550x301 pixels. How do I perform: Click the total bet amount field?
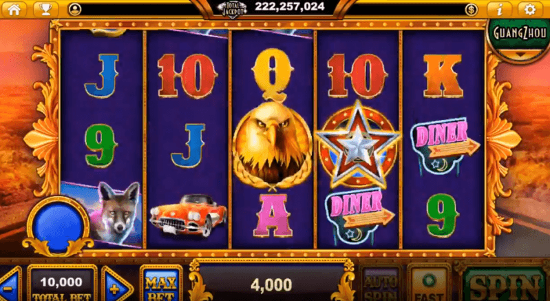pyautogui.click(x=62, y=284)
